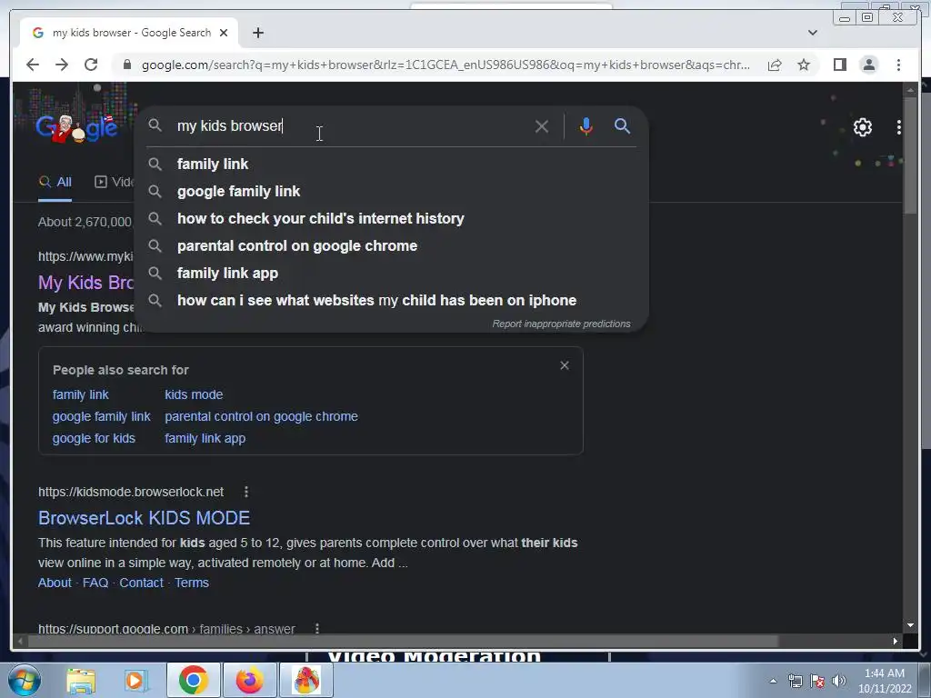
Task: Expand the tab search chevron
Action: click(812, 33)
